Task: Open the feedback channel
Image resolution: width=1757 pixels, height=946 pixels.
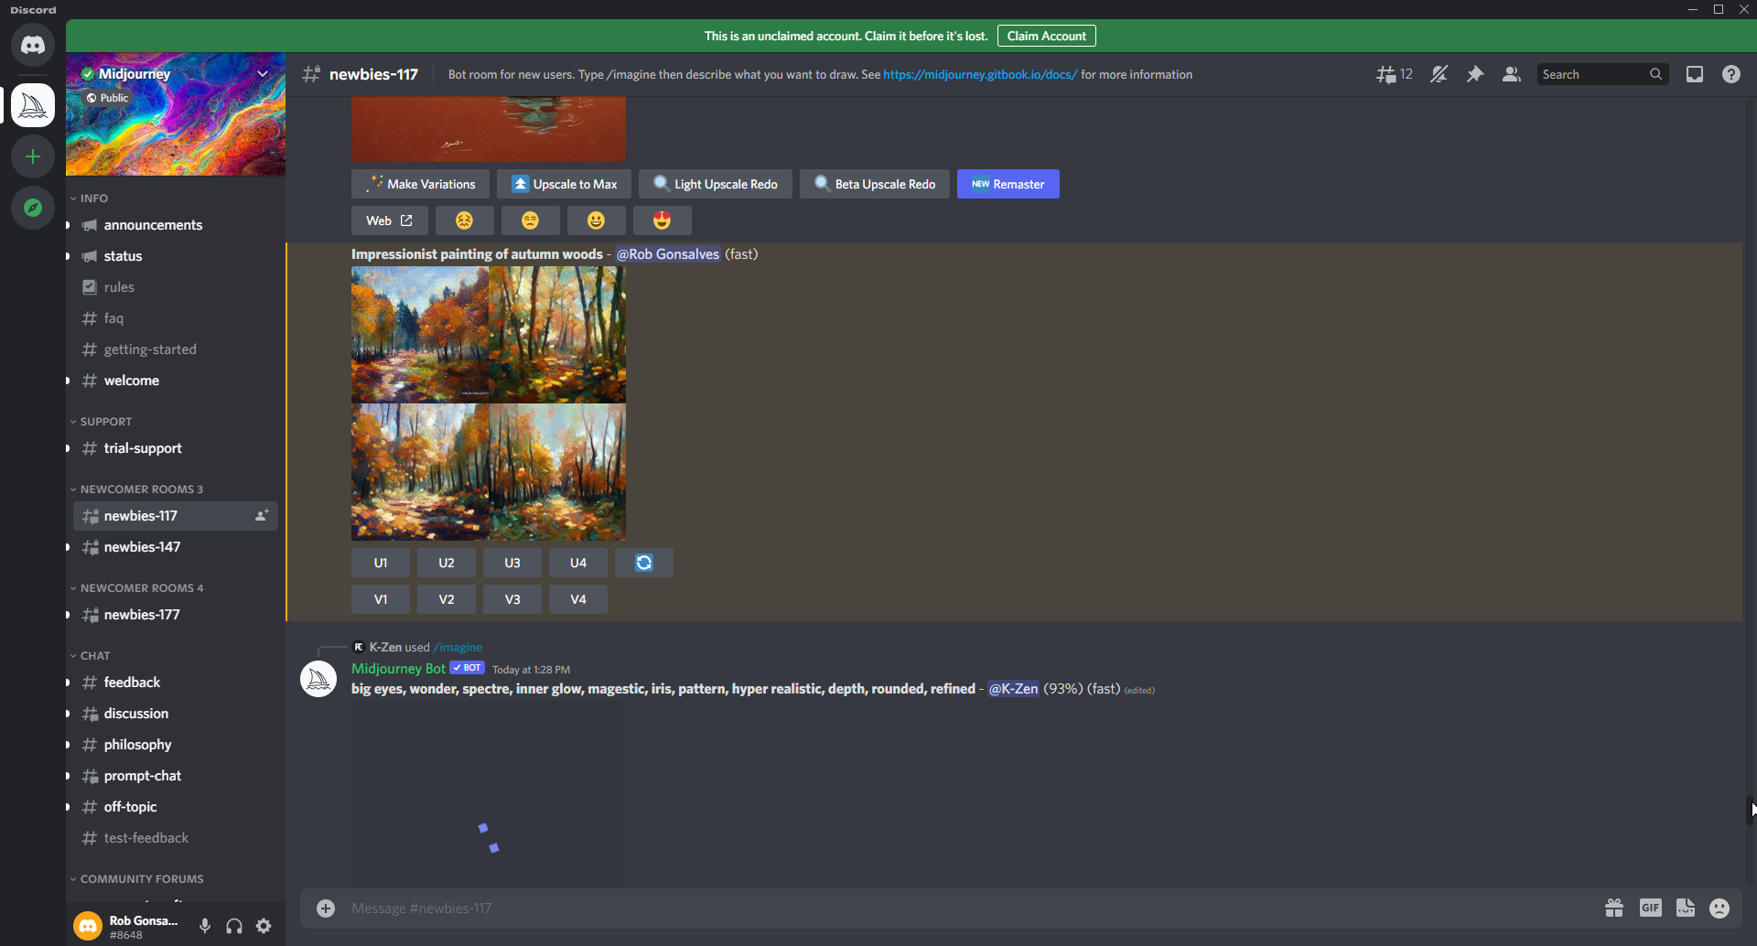Action: (176, 683)
